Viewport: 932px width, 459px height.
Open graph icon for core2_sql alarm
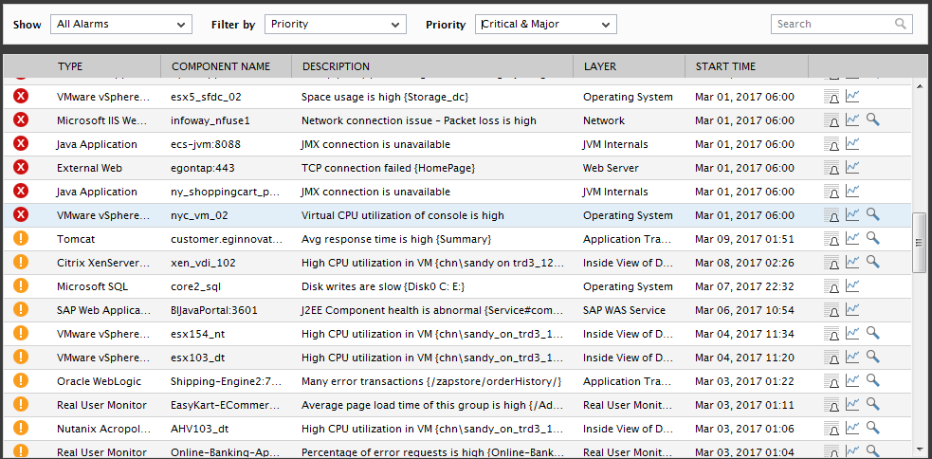[x=852, y=286]
